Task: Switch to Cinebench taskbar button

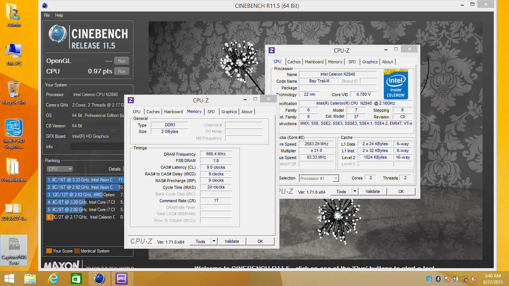Action: coord(99,279)
